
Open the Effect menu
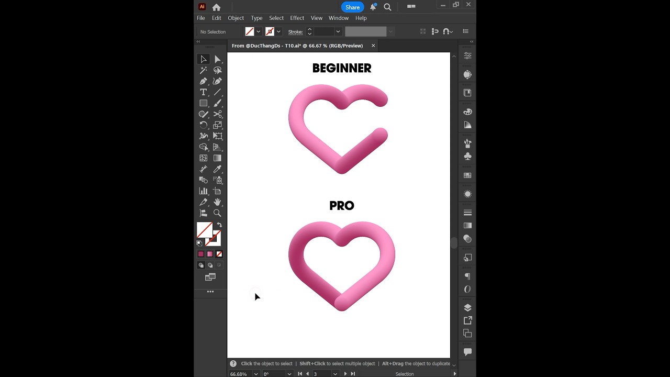(297, 18)
